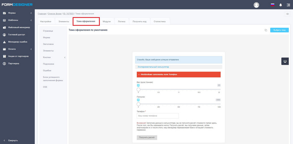The width and height of the screenshot is (293, 144).
Task: Click the Russian flag language icon
Action: (x=272, y=5)
